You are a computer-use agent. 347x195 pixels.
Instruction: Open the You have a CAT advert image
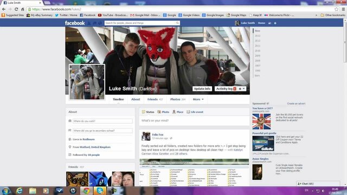coord(261,121)
